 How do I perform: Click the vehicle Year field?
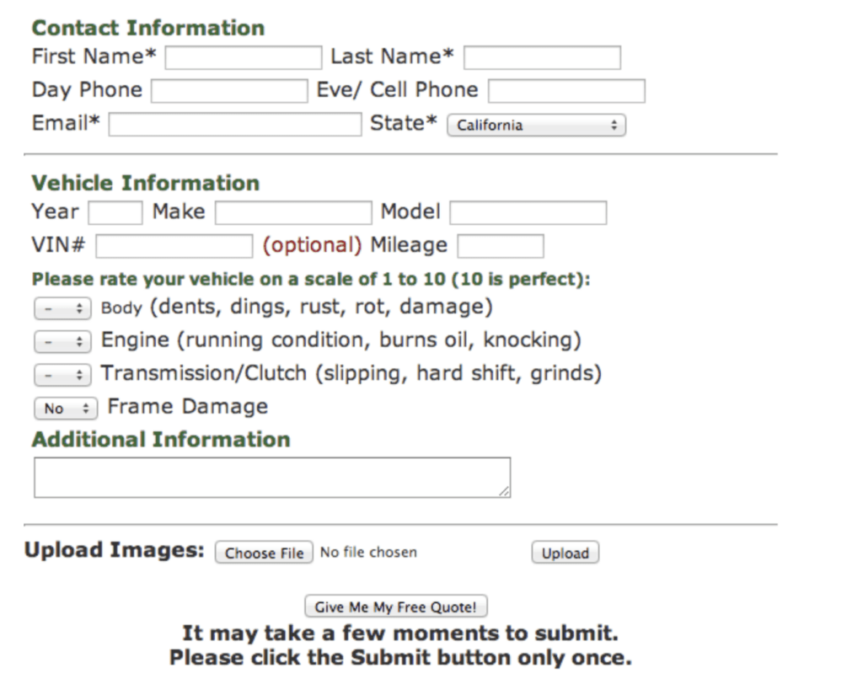[115, 212]
